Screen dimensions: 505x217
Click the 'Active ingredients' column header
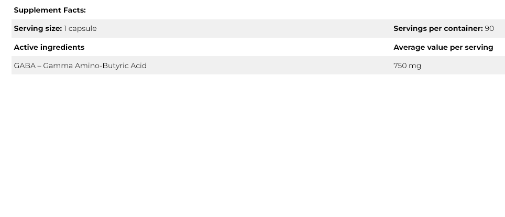pyautogui.click(x=49, y=47)
